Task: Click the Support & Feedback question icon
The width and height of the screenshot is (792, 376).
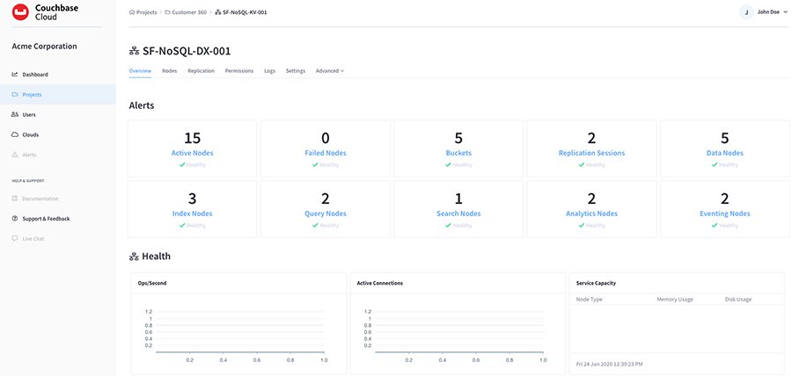Action: 15,219
